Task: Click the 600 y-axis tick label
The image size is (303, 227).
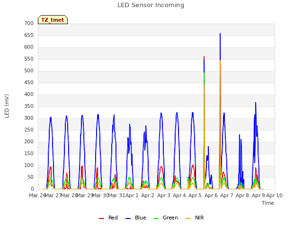Action: click(29, 47)
